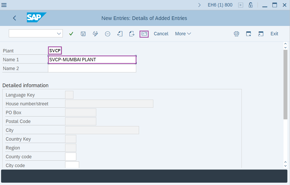This screenshot has width=290, height=185.
Task: Open the hamburger menu at top left
Action: (x=4, y=5)
